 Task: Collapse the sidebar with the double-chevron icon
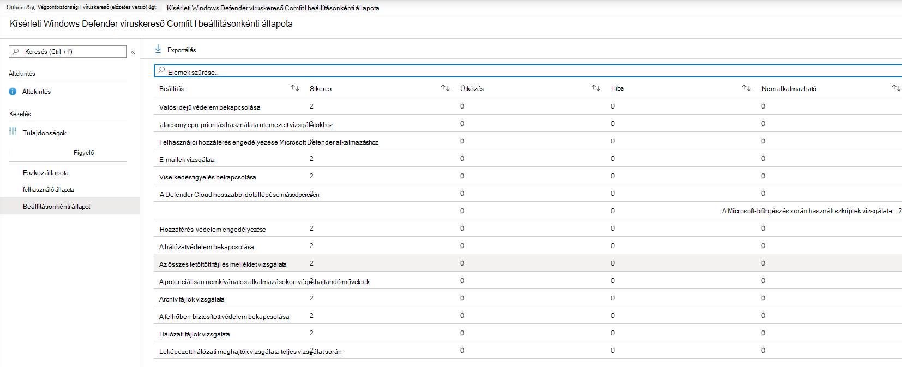(x=133, y=52)
